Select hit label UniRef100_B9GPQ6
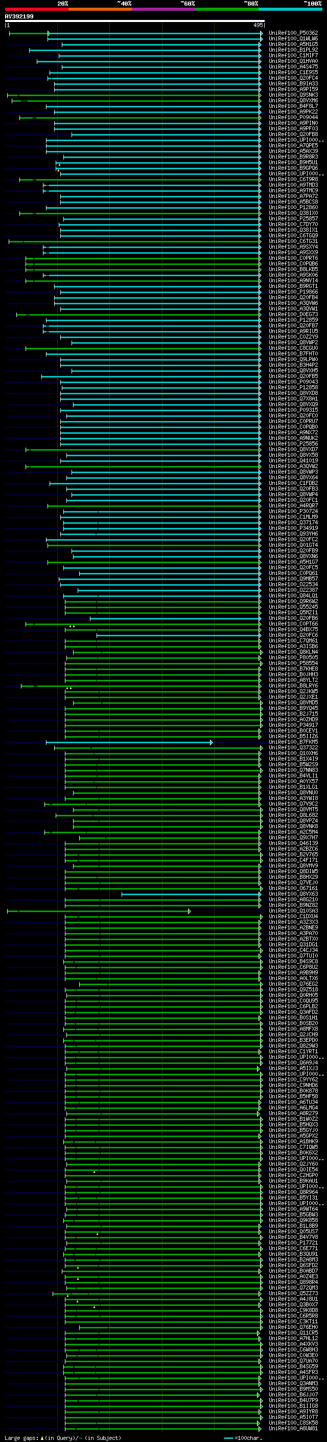 click(293, 168)
